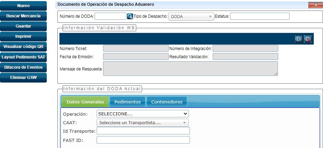Image resolution: width=323 pixels, height=148 pixels.
Task: Switch to the Contenedores tab
Action: (167, 102)
